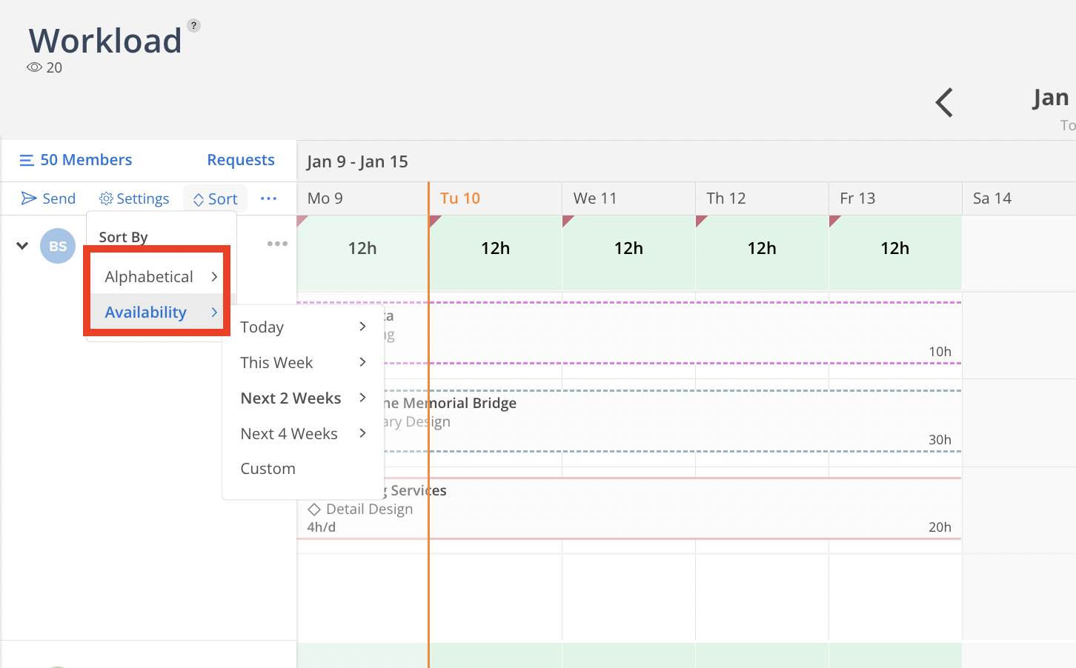
Task: Choose Custom availability range
Action: [x=268, y=468]
